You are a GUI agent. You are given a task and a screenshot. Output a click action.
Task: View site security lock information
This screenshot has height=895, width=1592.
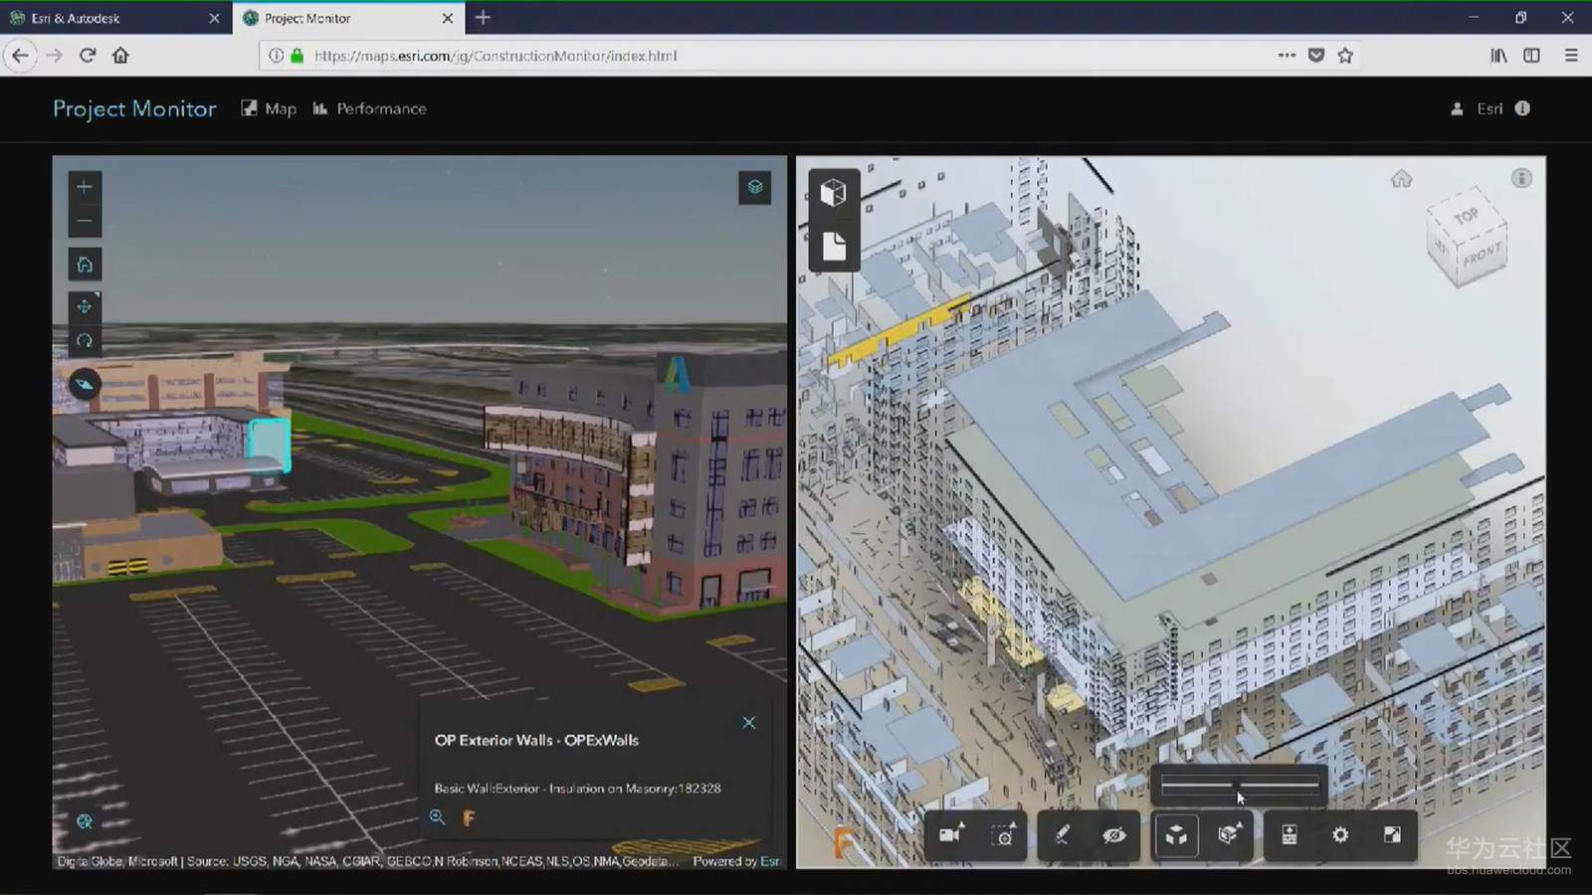(297, 56)
